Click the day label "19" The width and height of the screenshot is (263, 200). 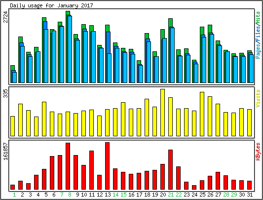point(155,195)
